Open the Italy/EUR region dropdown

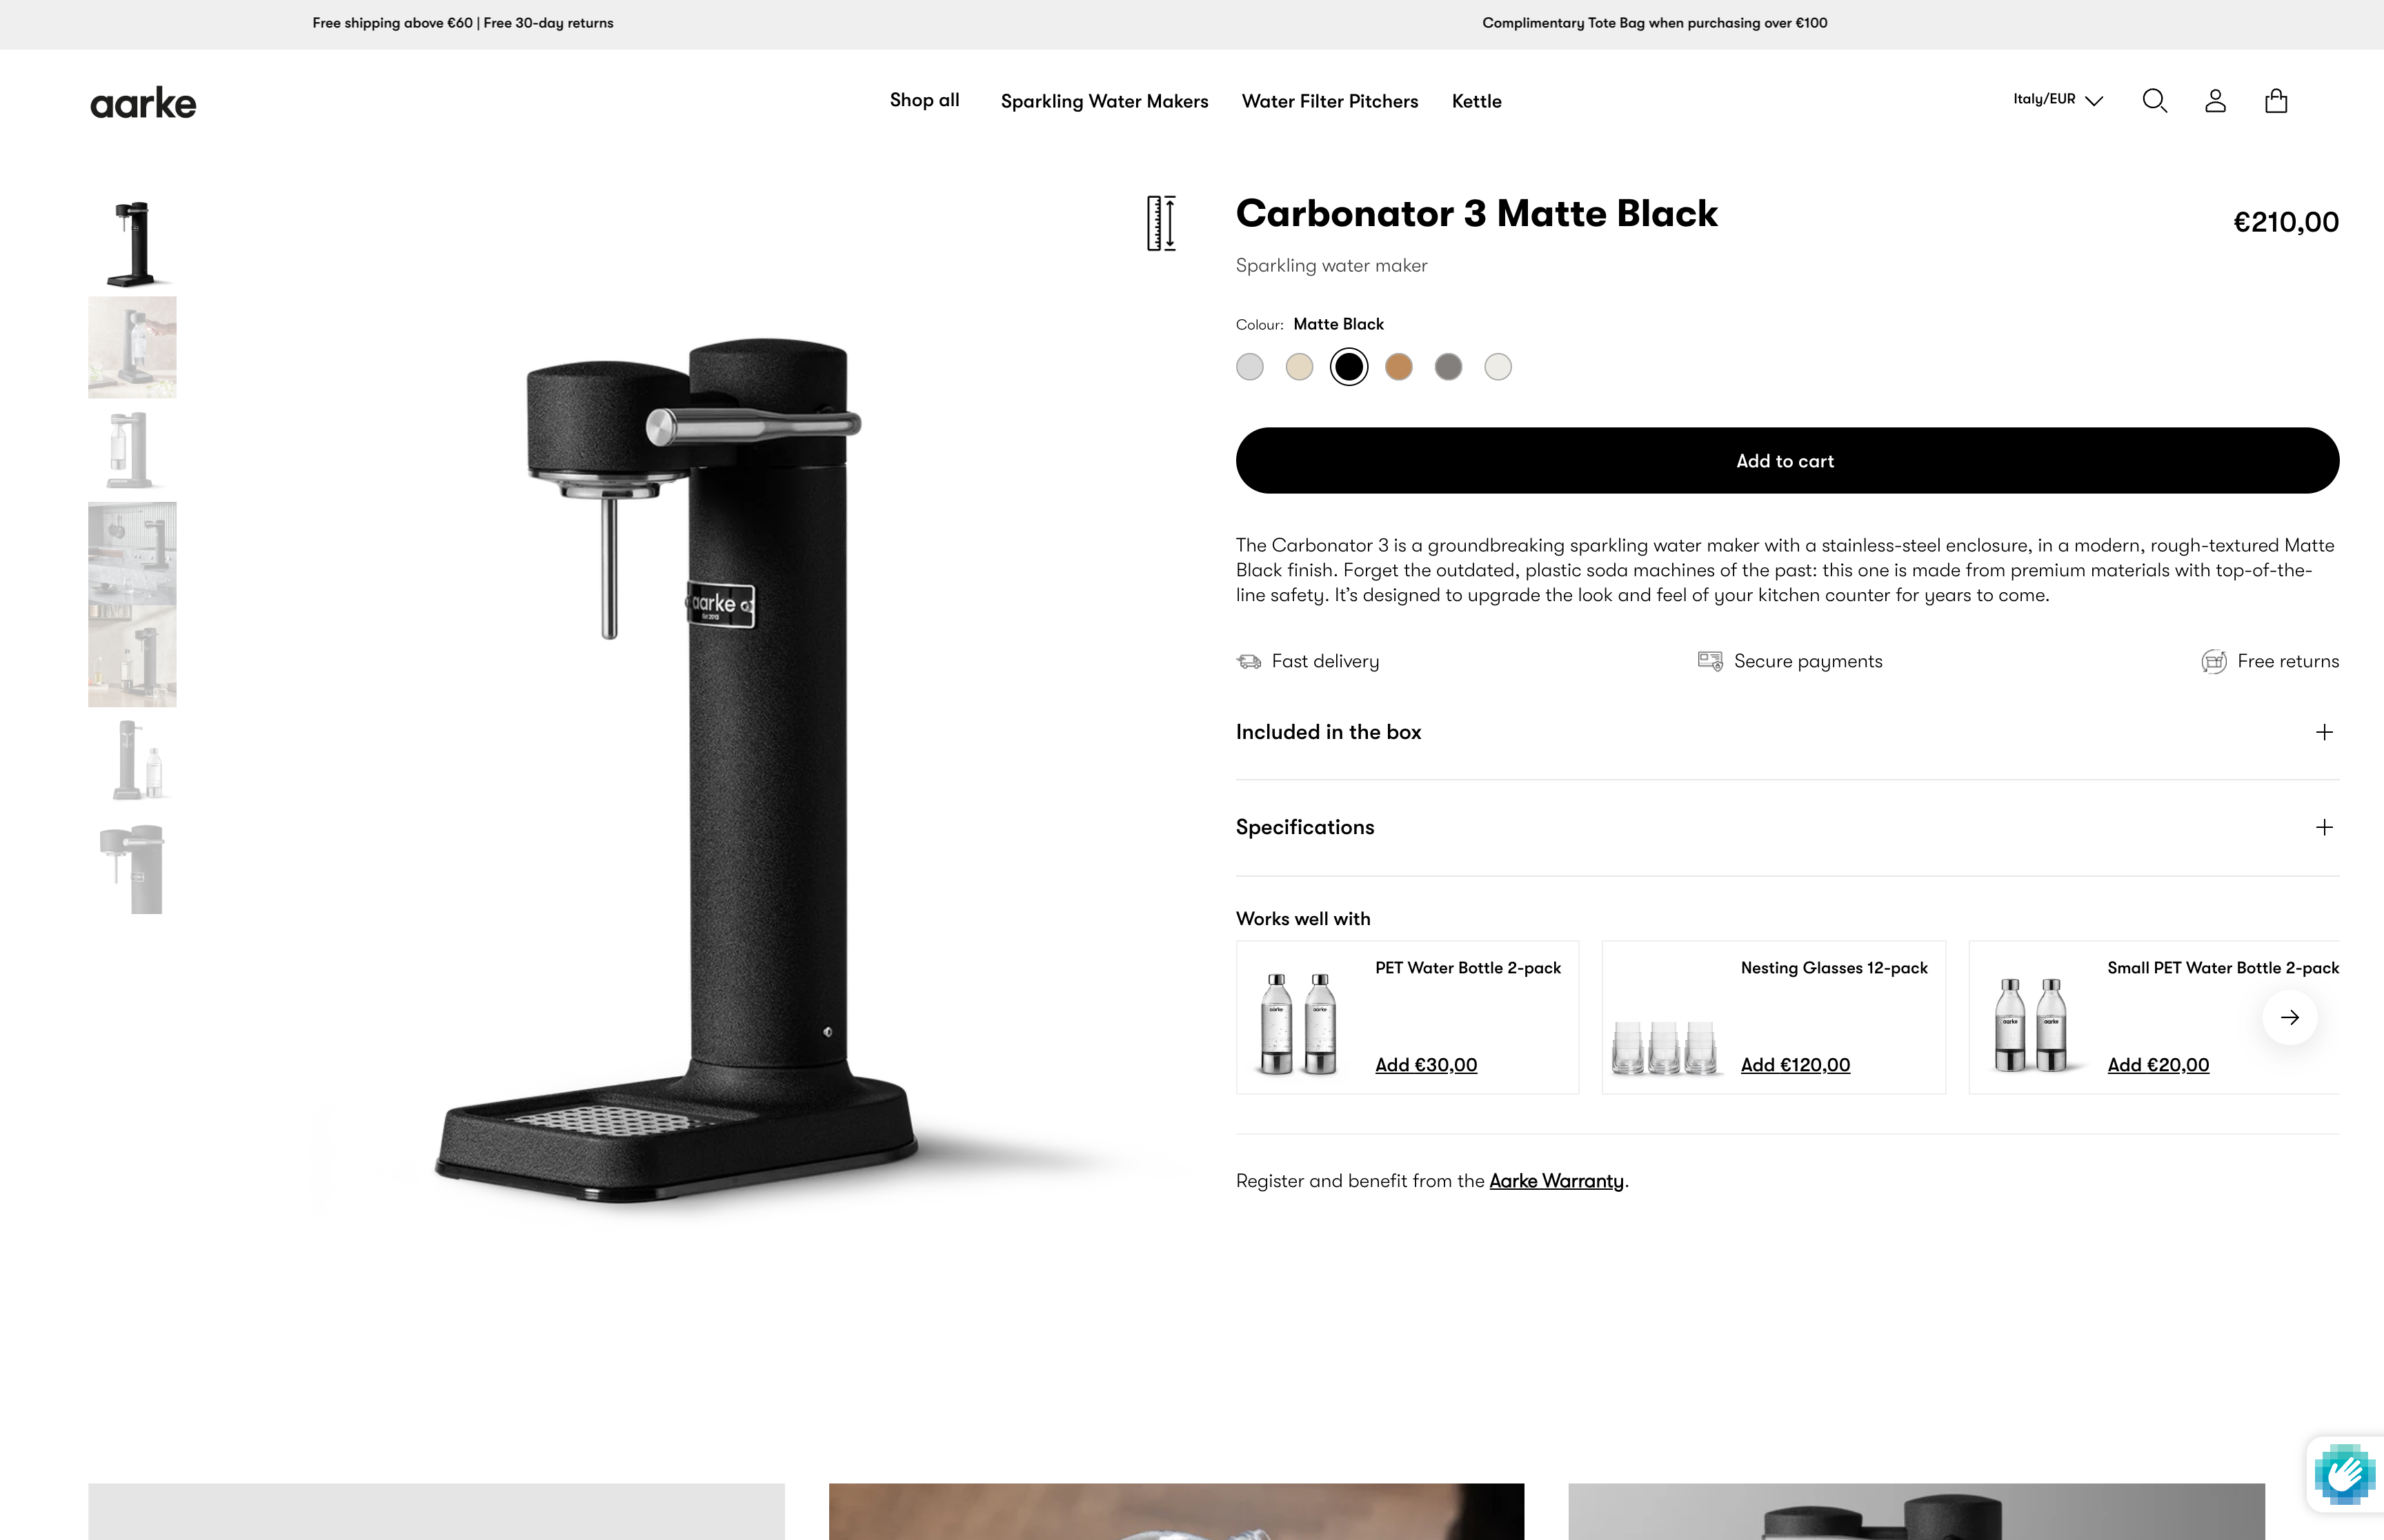point(2058,99)
